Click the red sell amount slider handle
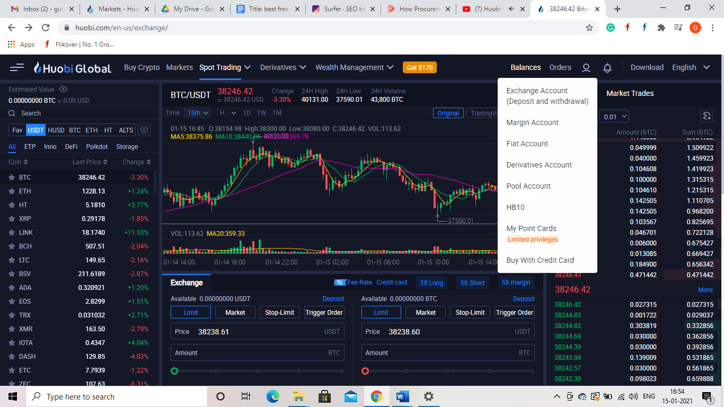Screen dimensions: 724x407 pos(365,371)
